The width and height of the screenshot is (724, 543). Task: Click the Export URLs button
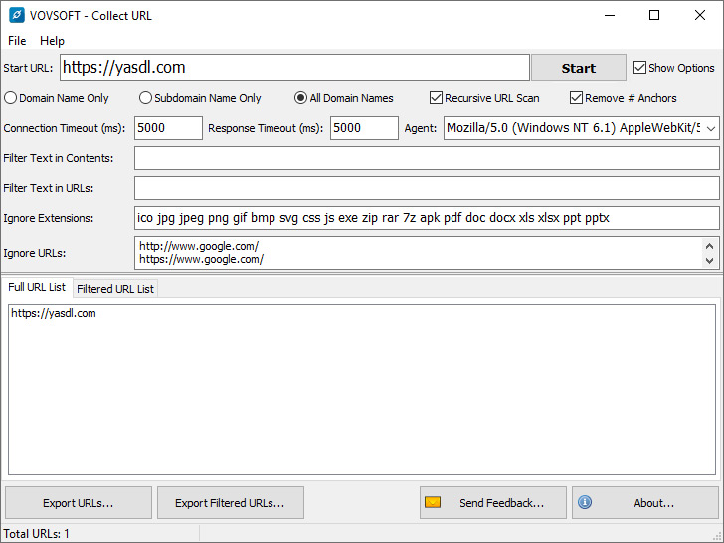point(79,503)
